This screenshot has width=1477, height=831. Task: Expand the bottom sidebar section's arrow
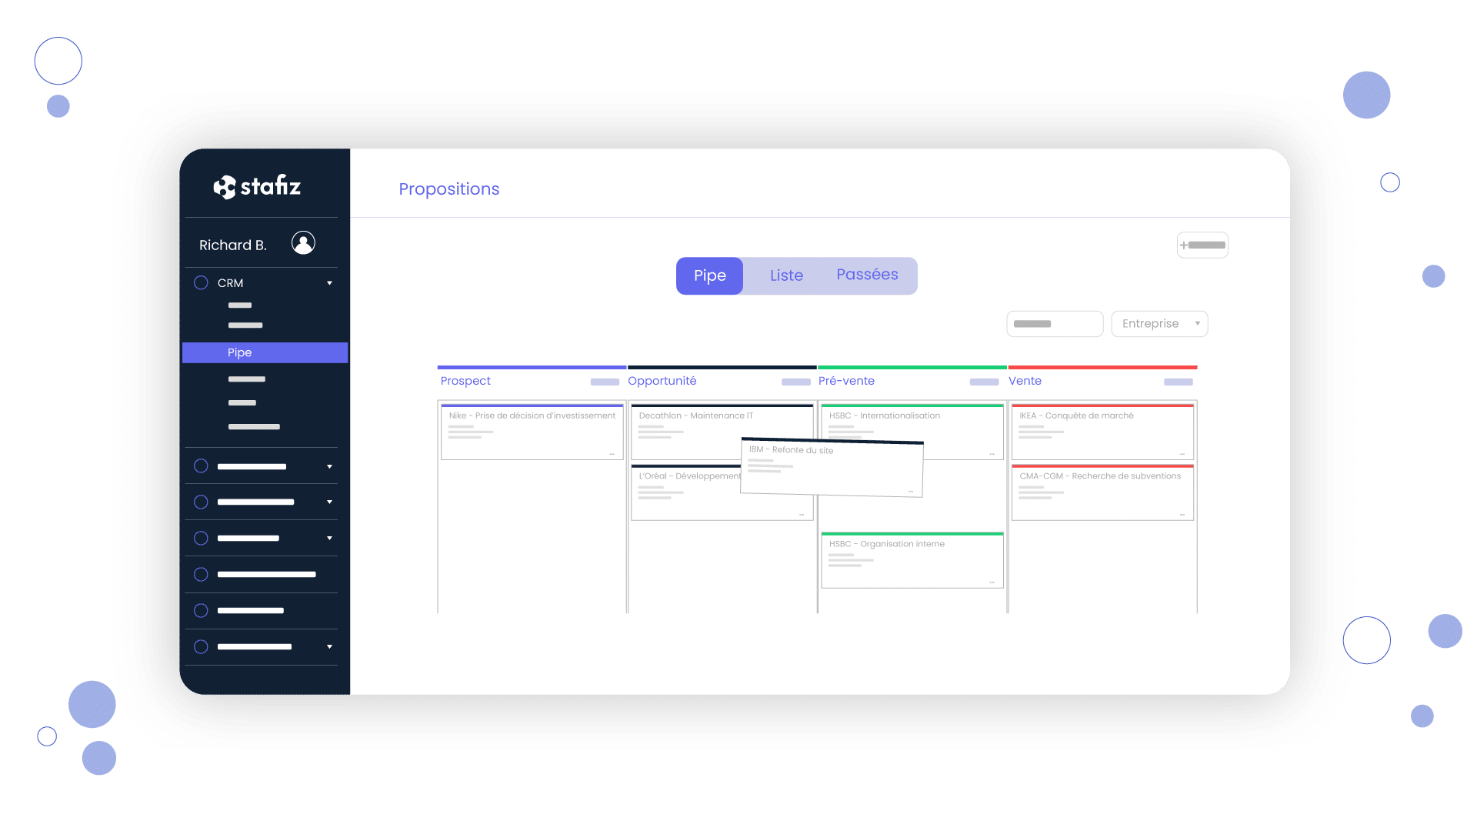click(329, 647)
